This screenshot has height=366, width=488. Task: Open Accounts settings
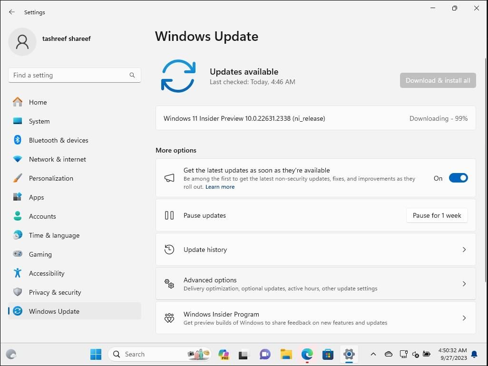click(x=42, y=216)
